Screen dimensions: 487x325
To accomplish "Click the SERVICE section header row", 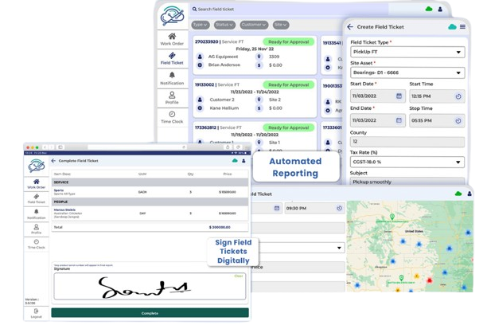I will [150, 182].
